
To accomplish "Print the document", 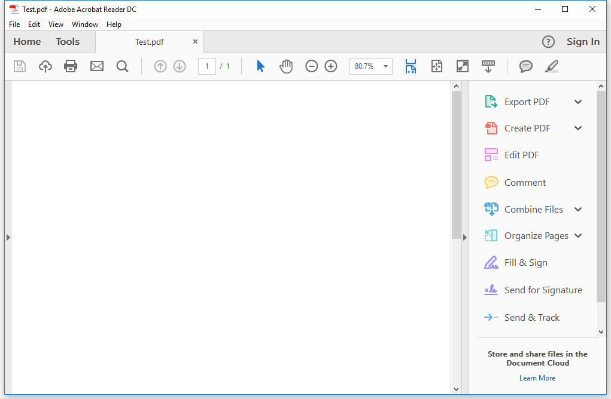I will [71, 66].
